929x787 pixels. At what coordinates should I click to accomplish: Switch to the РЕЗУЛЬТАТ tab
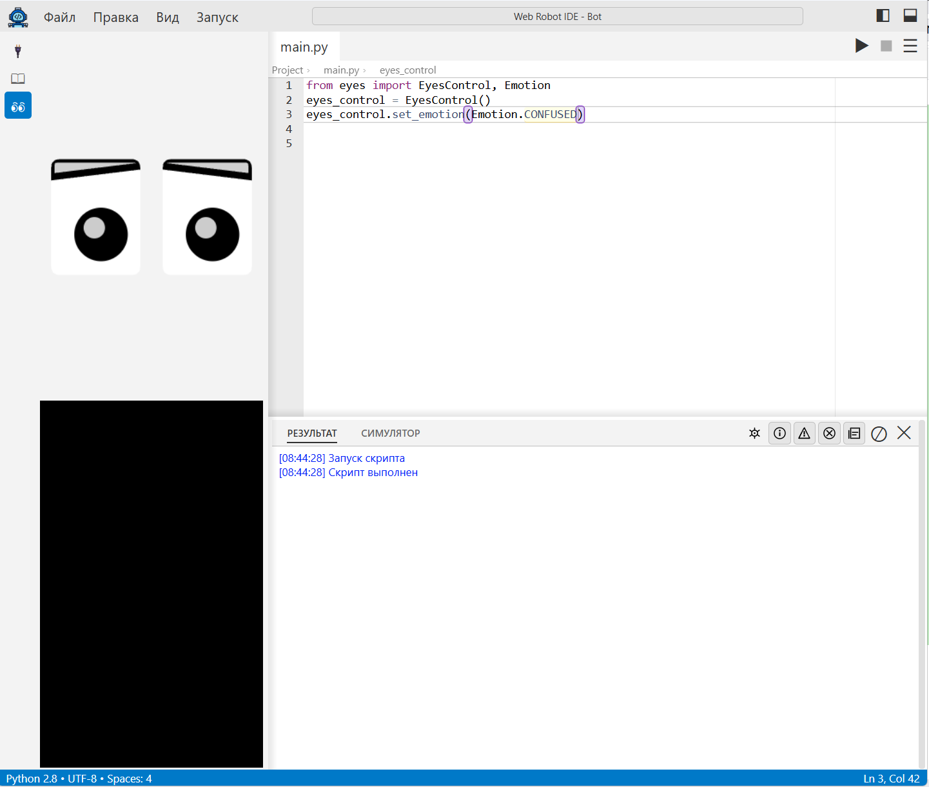coord(312,433)
